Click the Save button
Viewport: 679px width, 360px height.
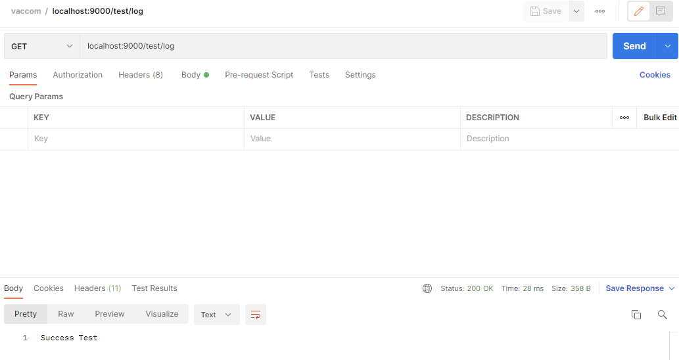[546, 11]
